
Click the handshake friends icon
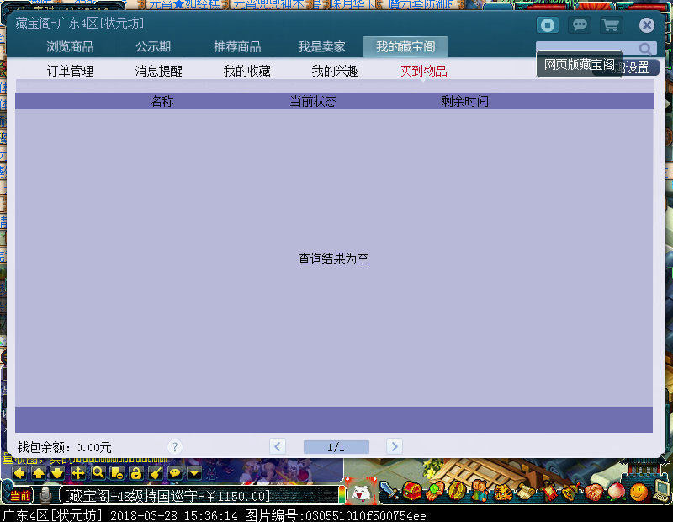594,493
